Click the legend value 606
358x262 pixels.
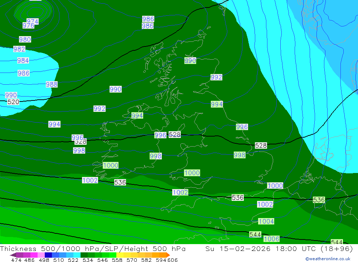point(173,260)
